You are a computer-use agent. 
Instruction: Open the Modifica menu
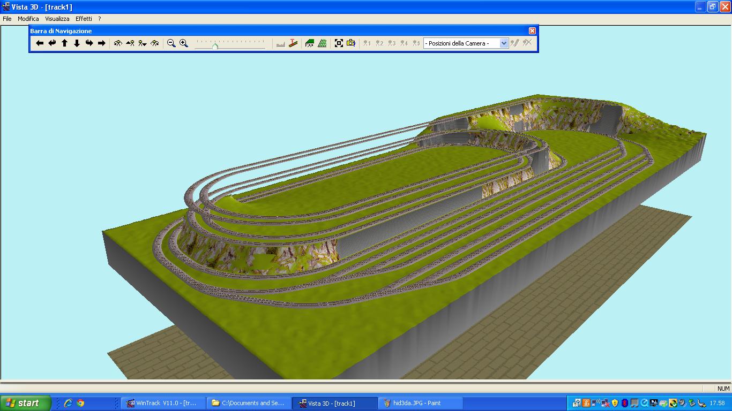[28, 19]
